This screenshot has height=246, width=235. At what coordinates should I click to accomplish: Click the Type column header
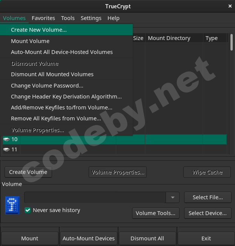[215, 38]
